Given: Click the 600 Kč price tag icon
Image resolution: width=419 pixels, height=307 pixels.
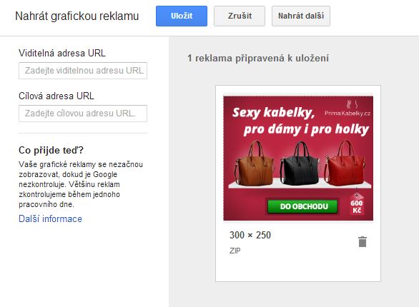Looking at the screenshot, I should pos(357,203).
